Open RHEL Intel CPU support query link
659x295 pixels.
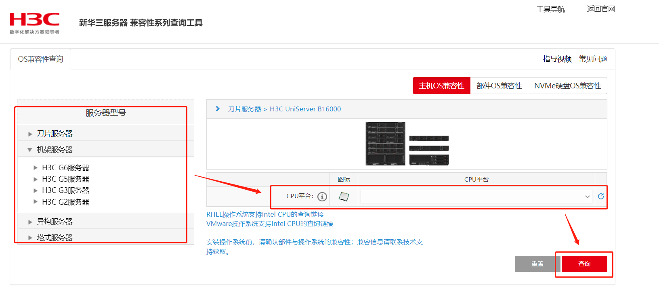click(x=265, y=214)
